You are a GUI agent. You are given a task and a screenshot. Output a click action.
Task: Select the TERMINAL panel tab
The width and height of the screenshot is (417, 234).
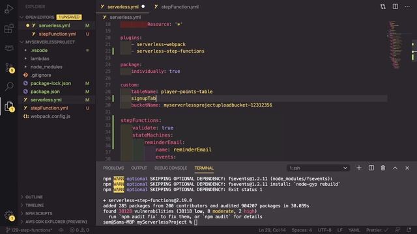point(204,168)
